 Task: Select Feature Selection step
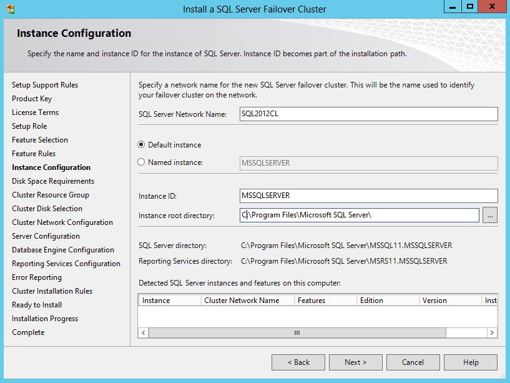point(40,140)
